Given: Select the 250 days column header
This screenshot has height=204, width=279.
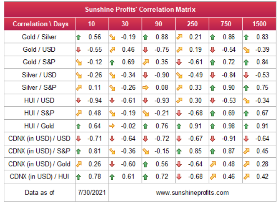Looking at the screenshot, I should 192,24.
